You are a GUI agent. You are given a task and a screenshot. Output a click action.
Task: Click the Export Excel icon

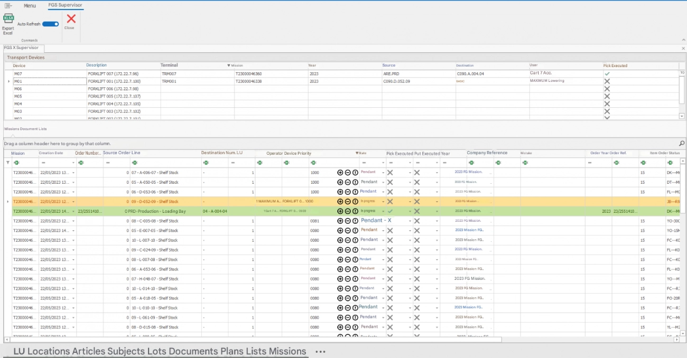[8, 18]
